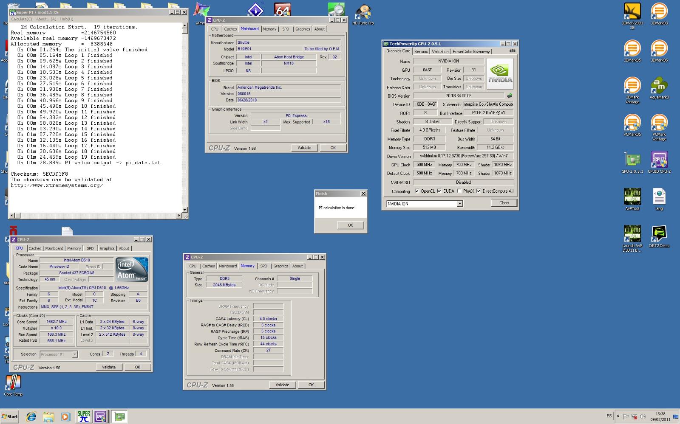This screenshot has height=424, width=680.
Task: Switch to Sensors tab in GPU-Z
Action: tap(421, 51)
